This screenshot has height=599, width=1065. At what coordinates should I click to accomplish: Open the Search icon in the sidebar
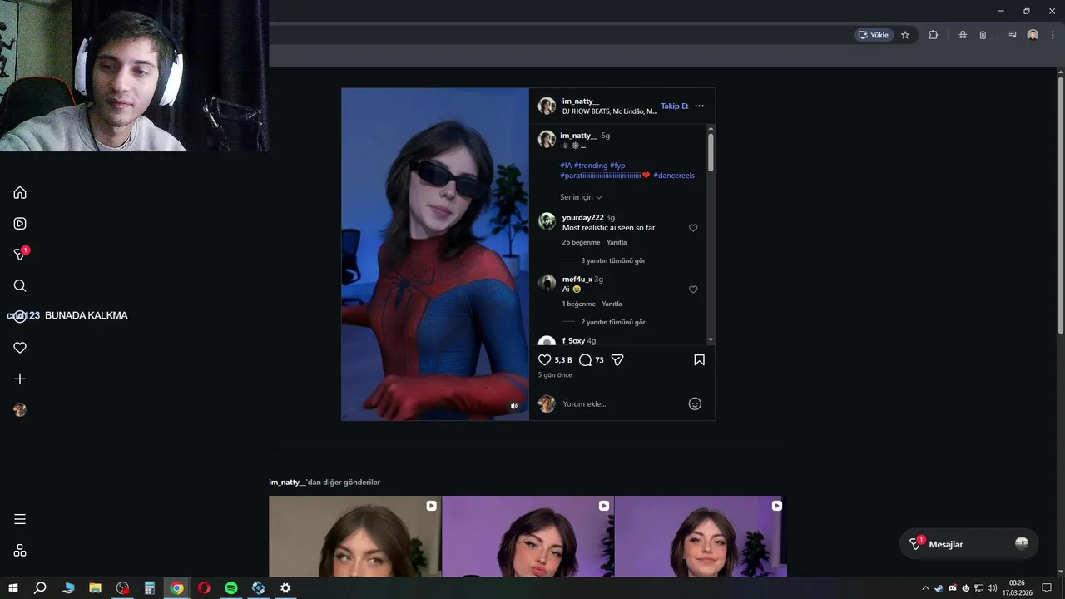click(x=20, y=286)
